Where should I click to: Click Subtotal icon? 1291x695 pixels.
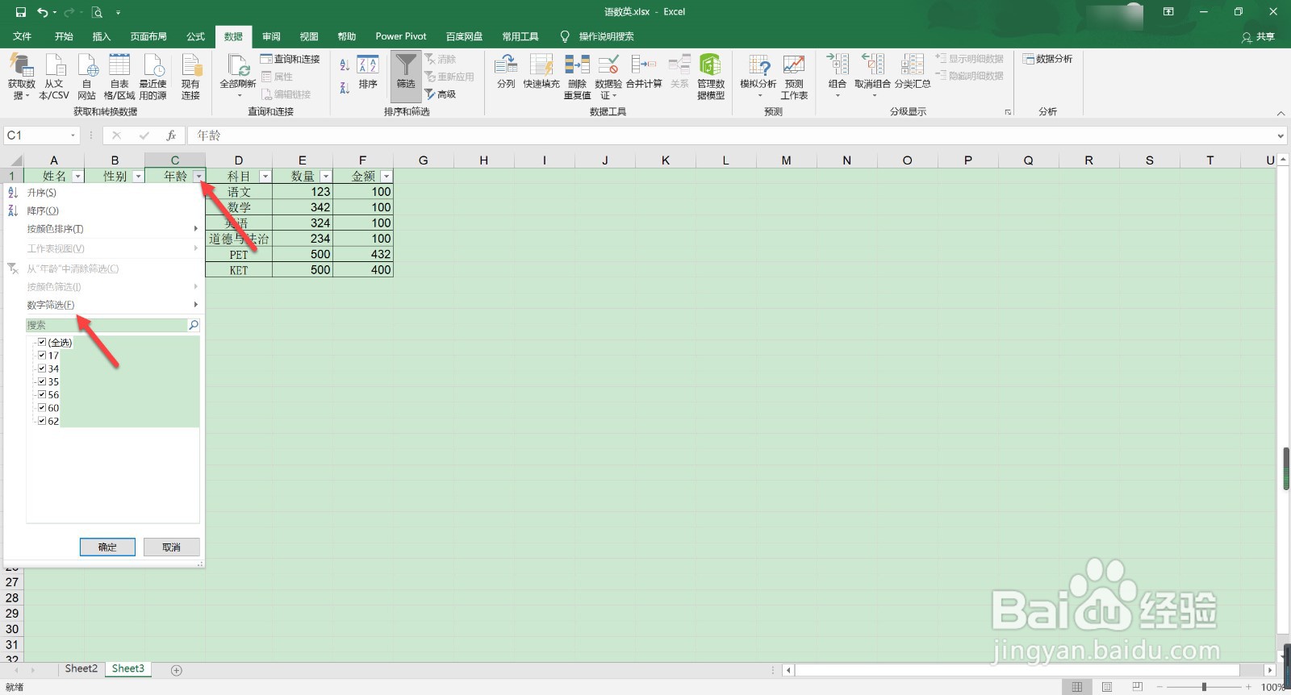point(913,65)
